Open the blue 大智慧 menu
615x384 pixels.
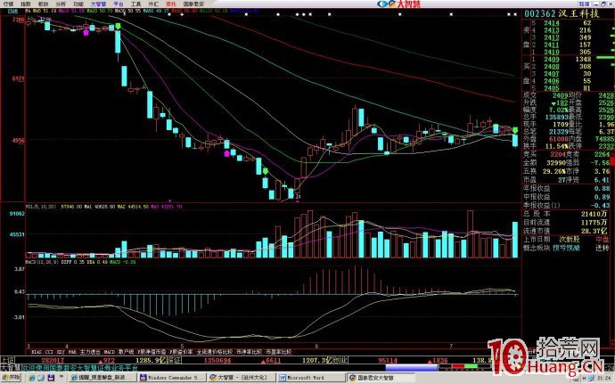[98, 4]
